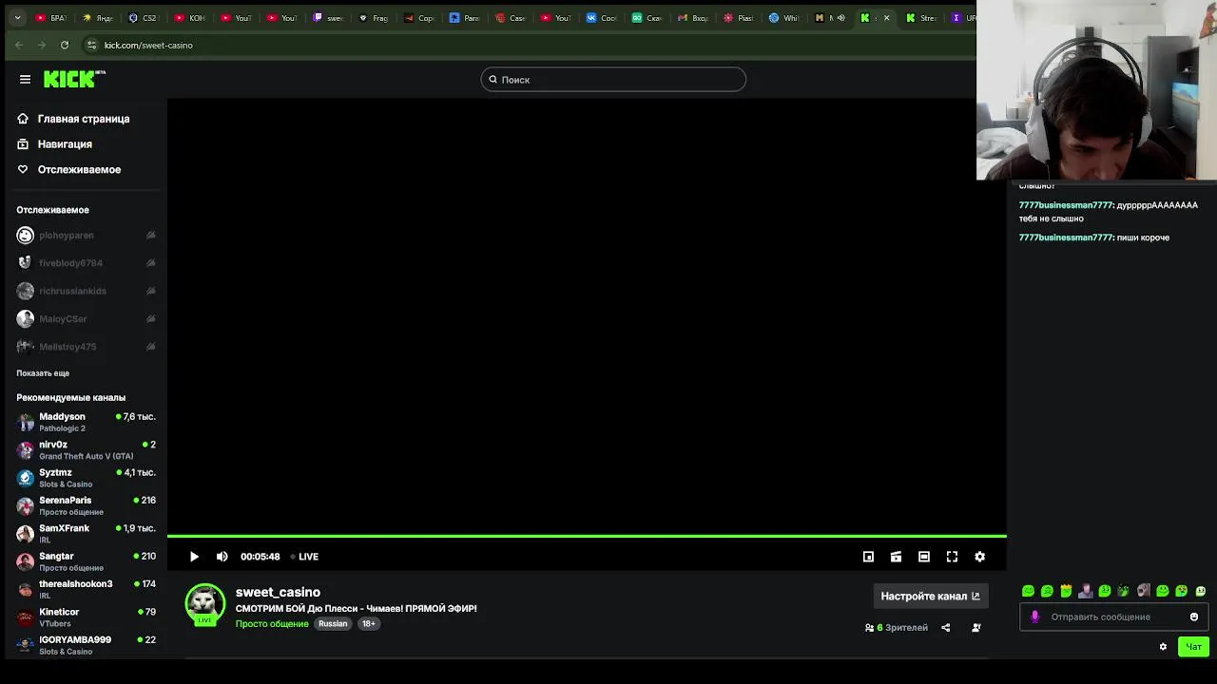
Task: Click the green Чат send button
Action: click(1193, 647)
